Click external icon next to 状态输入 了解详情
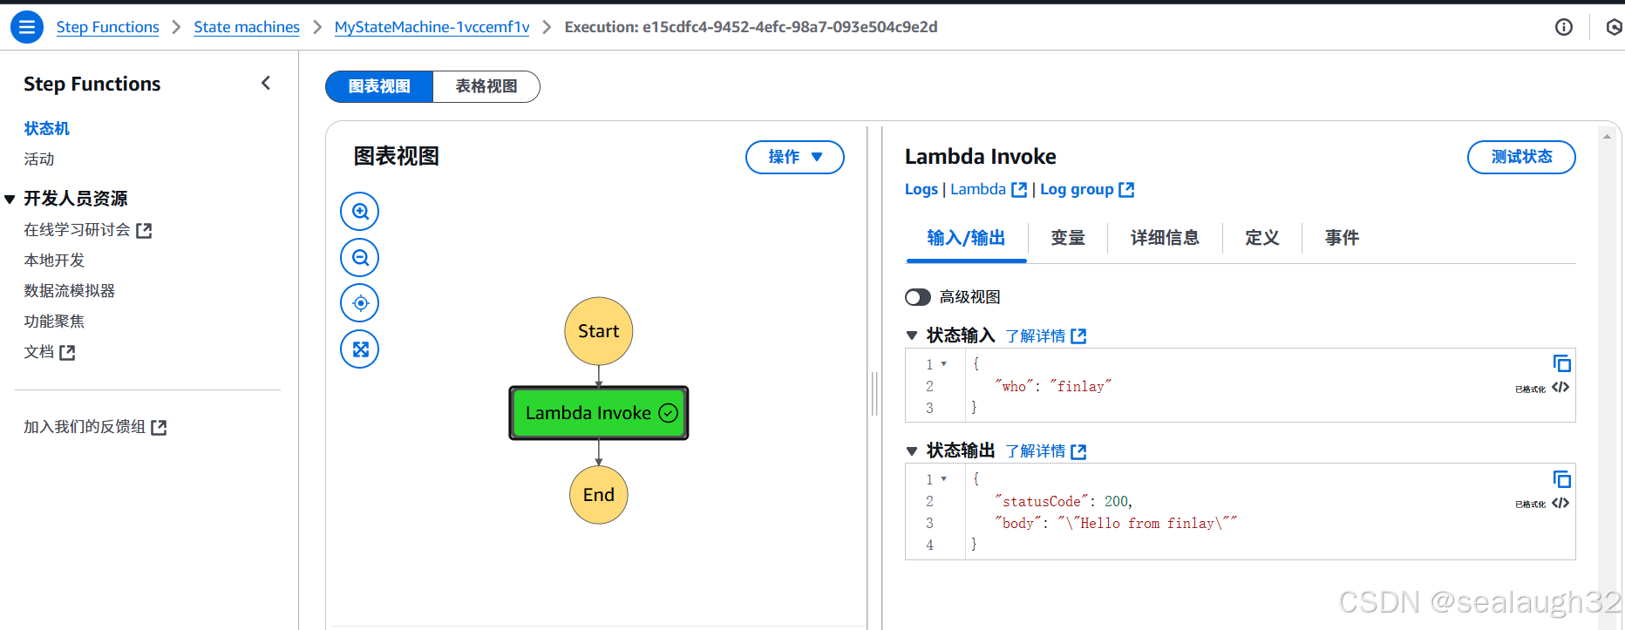This screenshot has height=630, width=1625. [x=1078, y=336]
